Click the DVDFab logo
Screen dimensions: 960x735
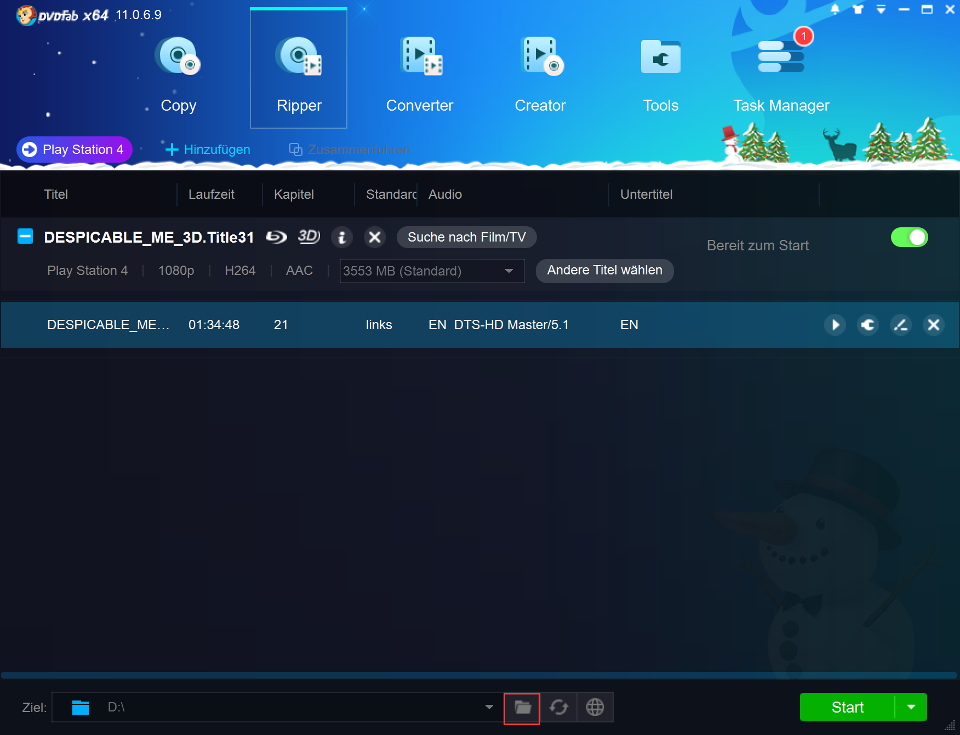(x=62, y=15)
